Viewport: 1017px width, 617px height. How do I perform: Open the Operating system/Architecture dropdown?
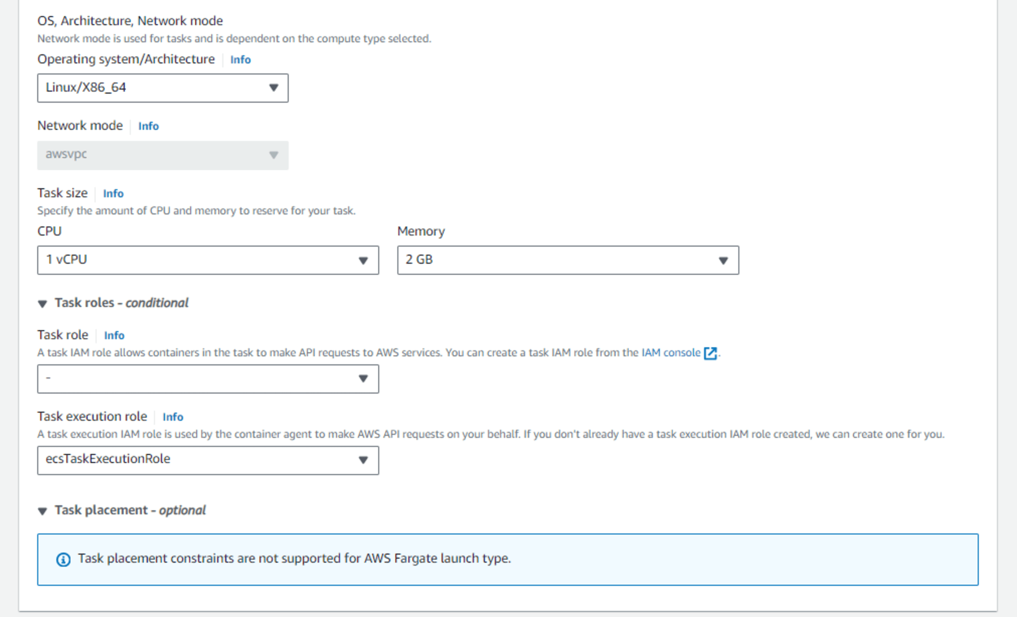tap(163, 88)
